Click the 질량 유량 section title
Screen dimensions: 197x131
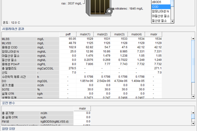pos(9,129)
